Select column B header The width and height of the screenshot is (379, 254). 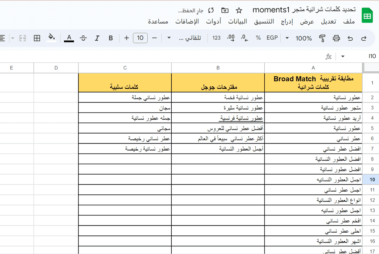tap(218, 68)
